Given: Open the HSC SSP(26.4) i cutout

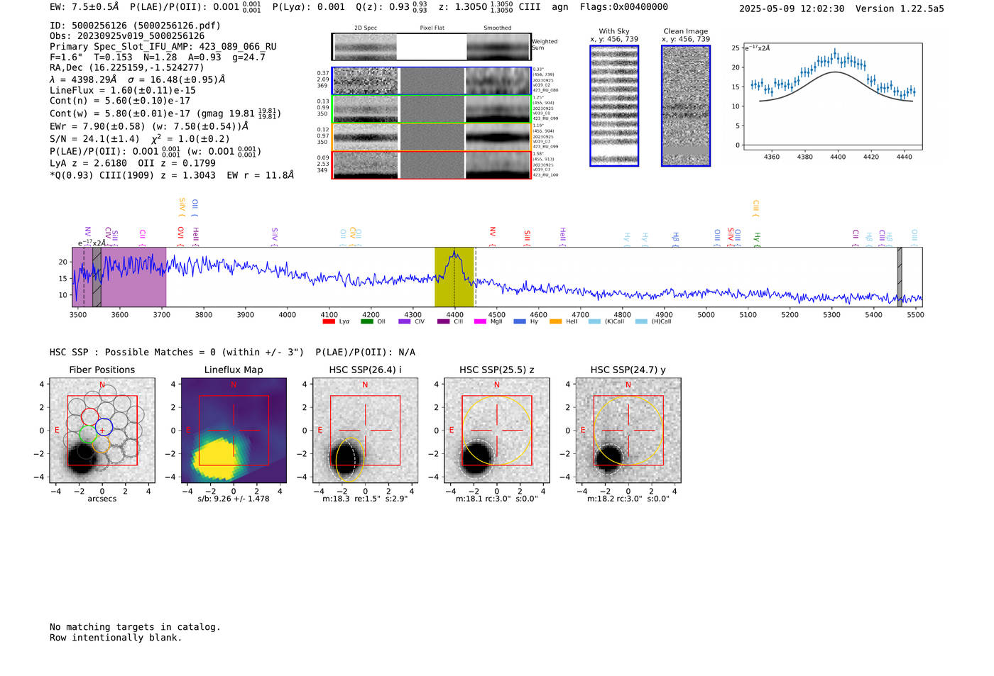Looking at the screenshot, I should click(x=365, y=431).
